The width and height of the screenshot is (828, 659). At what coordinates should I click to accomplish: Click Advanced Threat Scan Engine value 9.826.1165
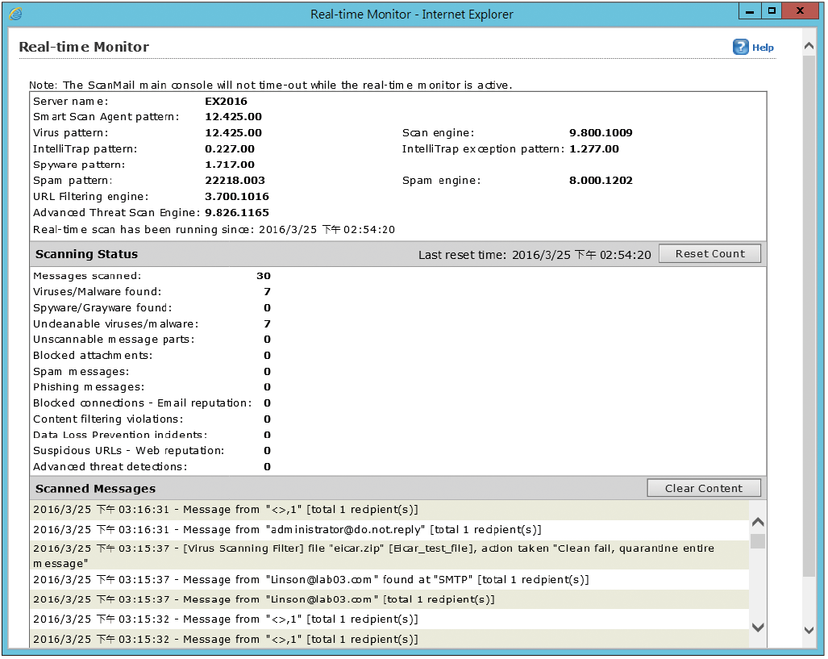point(237,212)
